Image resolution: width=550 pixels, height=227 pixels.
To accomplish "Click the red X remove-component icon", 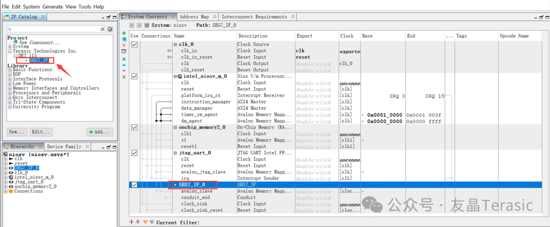I will pyautogui.click(x=124, y=46).
